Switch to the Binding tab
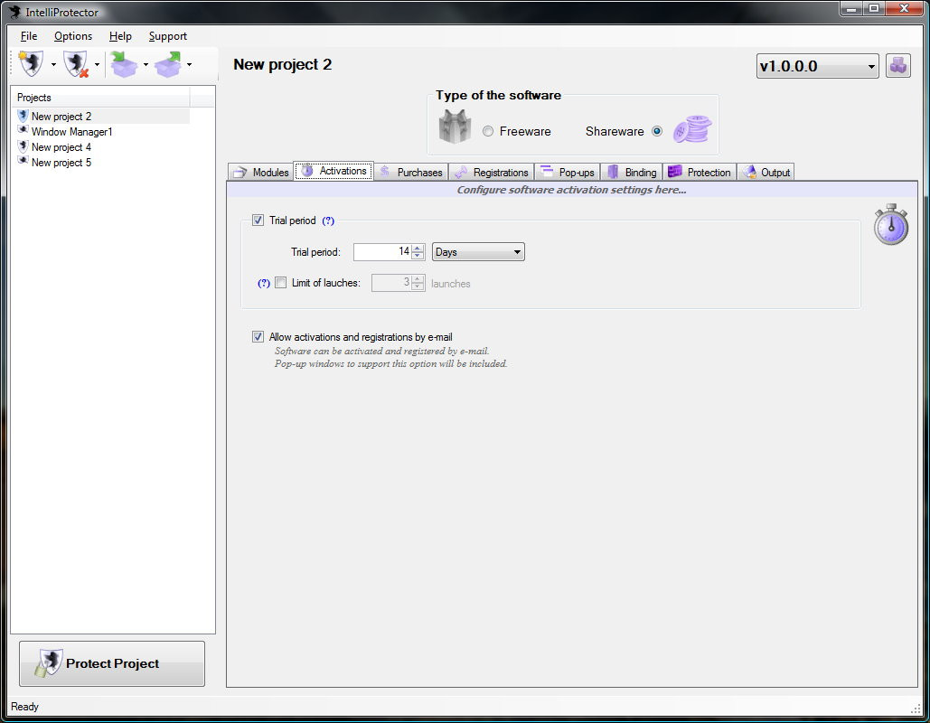The height and width of the screenshot is (723, 930). [632, 172]
